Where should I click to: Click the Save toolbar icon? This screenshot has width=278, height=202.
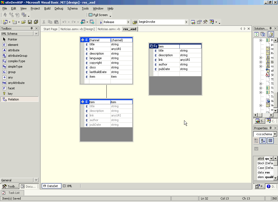tap(30, 22)
